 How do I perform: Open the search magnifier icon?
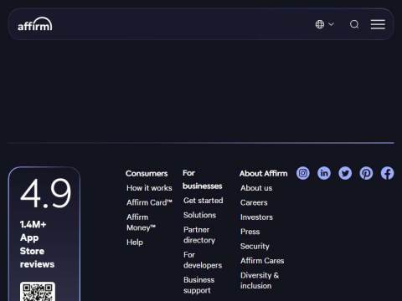[354, 24]
